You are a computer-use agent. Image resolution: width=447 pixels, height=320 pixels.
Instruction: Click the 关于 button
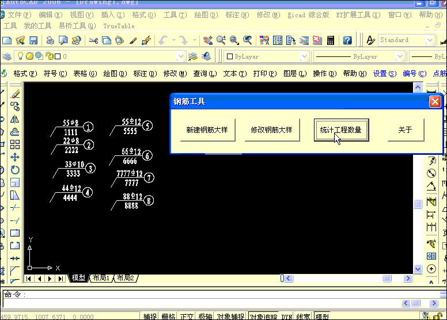(x=406, y=130)
